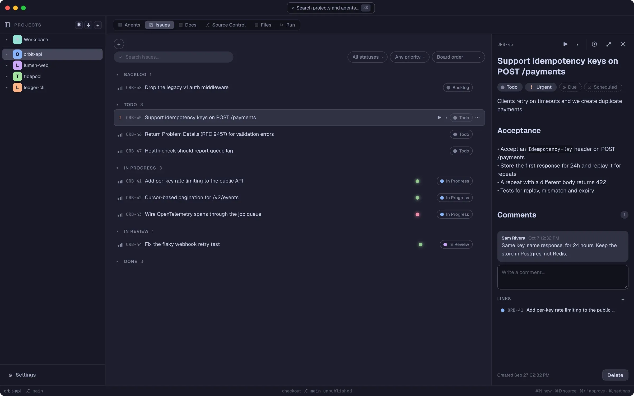Viewport: 634px width, 396px height.
Task: Click the circled plus icon in ORB-45 detail header
Action: click(x=594, y=44)
